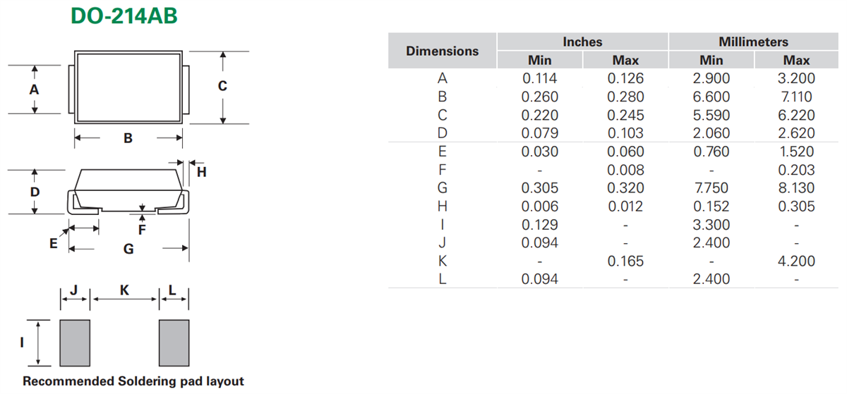Click the 0.165 inches Max value for K
847x394 pixels.
click(625, 261)
